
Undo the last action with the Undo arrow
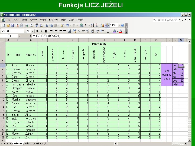tap(67, 25)
